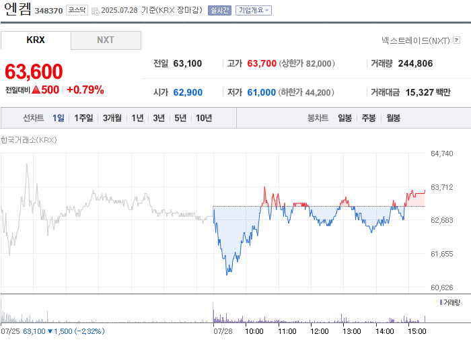Click the current price 63,600

34,71
